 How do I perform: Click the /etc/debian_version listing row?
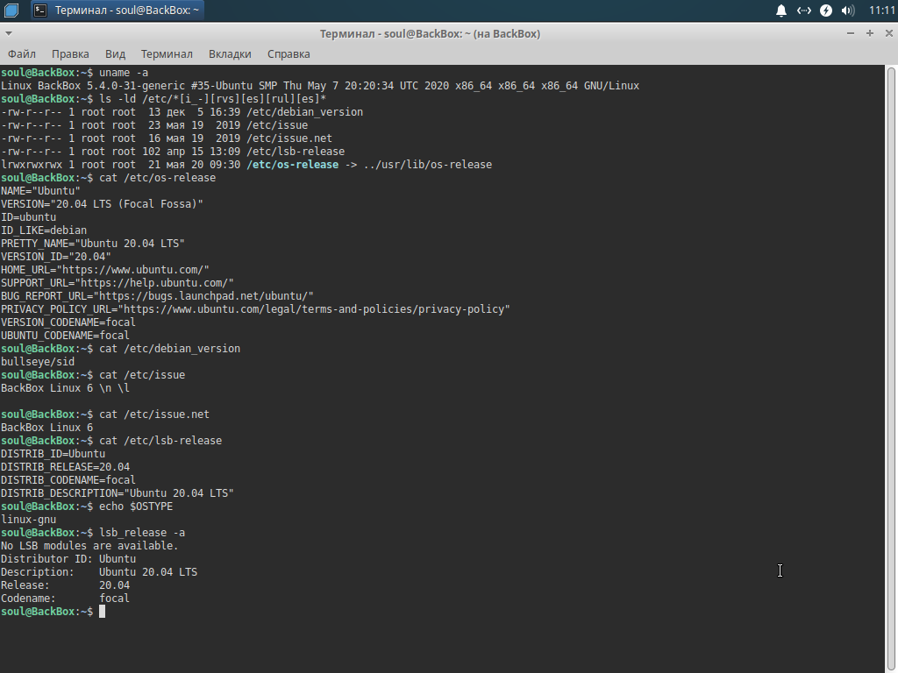182,113
